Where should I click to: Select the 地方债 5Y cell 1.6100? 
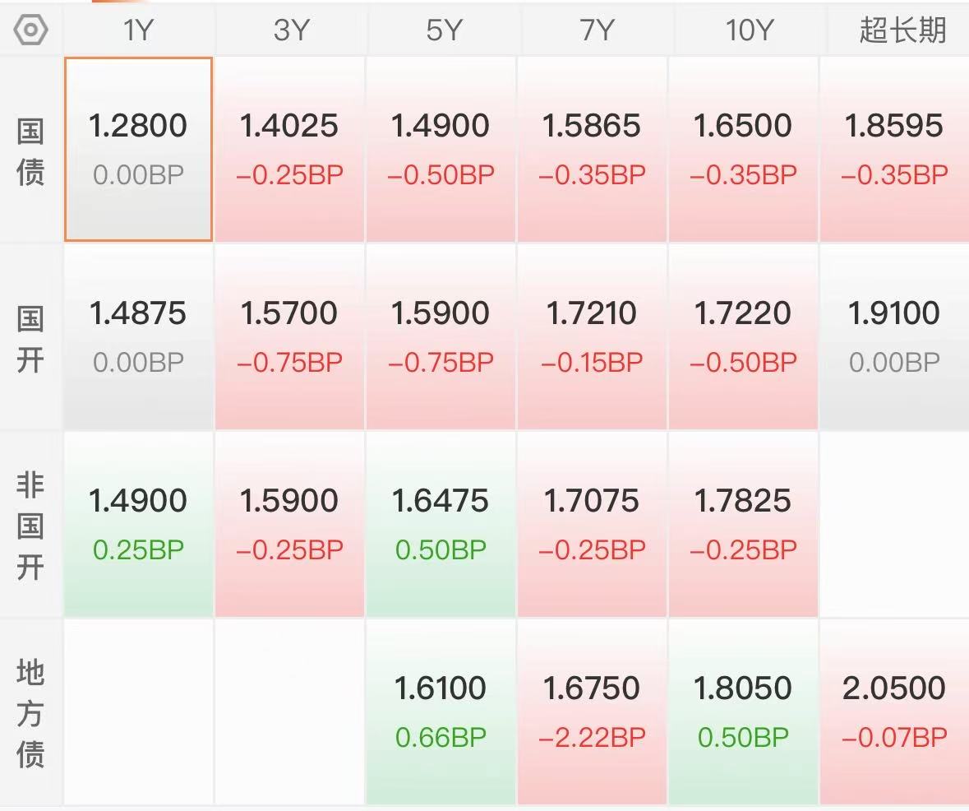point(441,711)
